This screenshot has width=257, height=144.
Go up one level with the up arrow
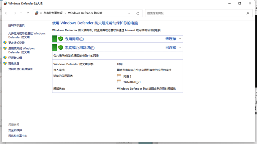28,13
